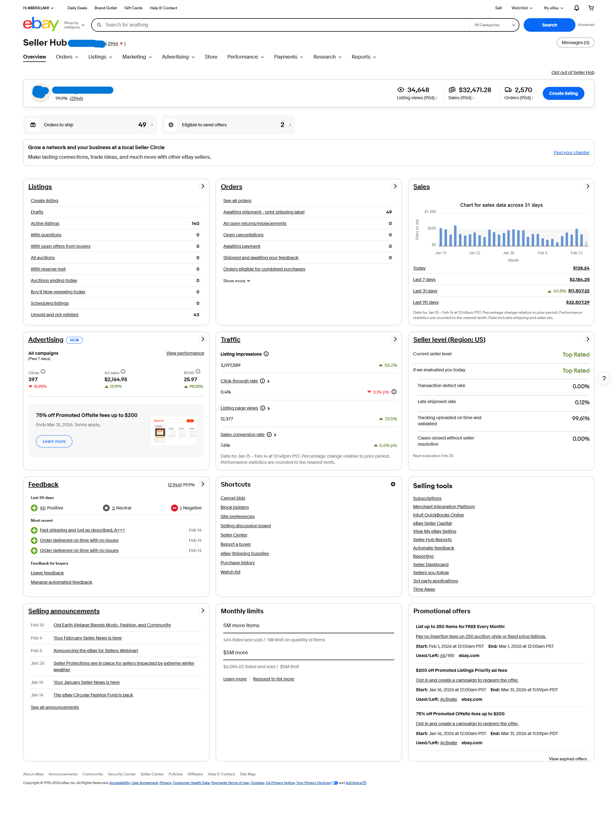The height and width of the screenshot is (817, 613).
Task: Click the Shortcuts settings gear icon
Action: 393,484
